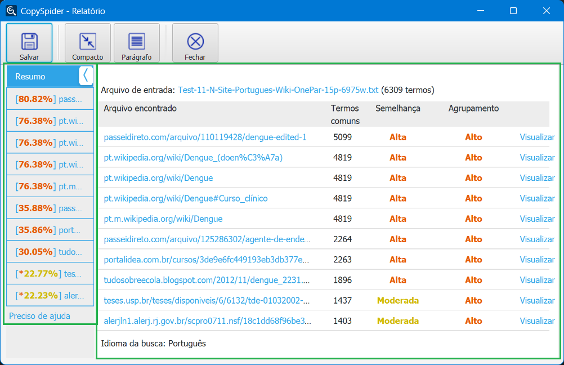
Task: Select the 80.82% passeidireto sidebar entry
Action: click(x=50, y=99)
